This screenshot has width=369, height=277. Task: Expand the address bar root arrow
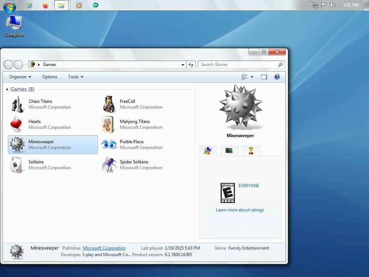tap(39, 65)
